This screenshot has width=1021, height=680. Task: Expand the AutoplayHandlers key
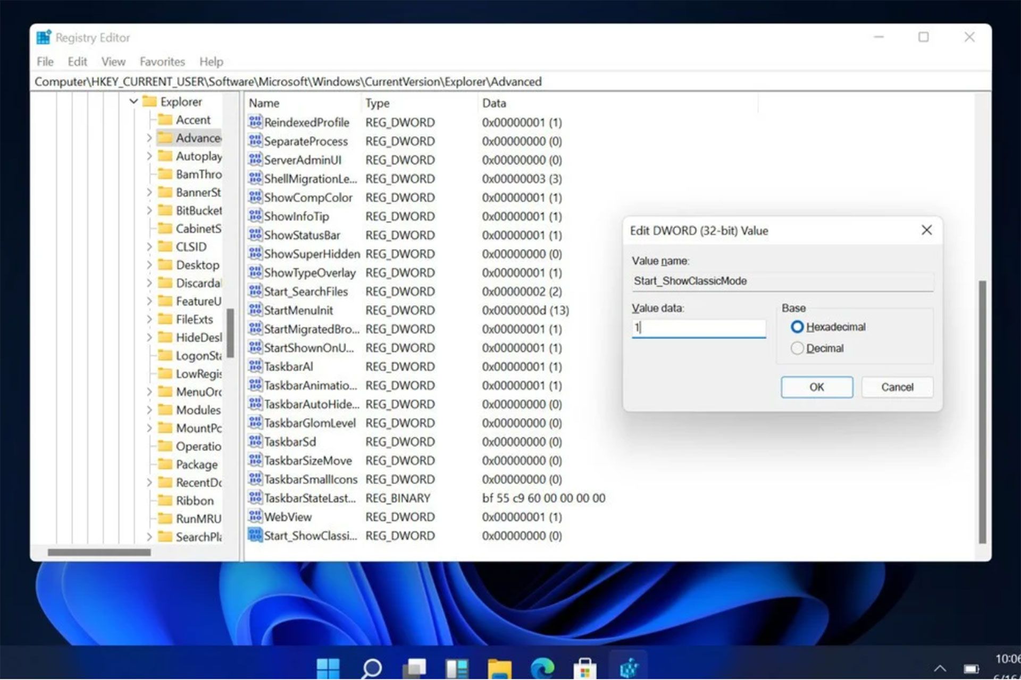point(149,156)
